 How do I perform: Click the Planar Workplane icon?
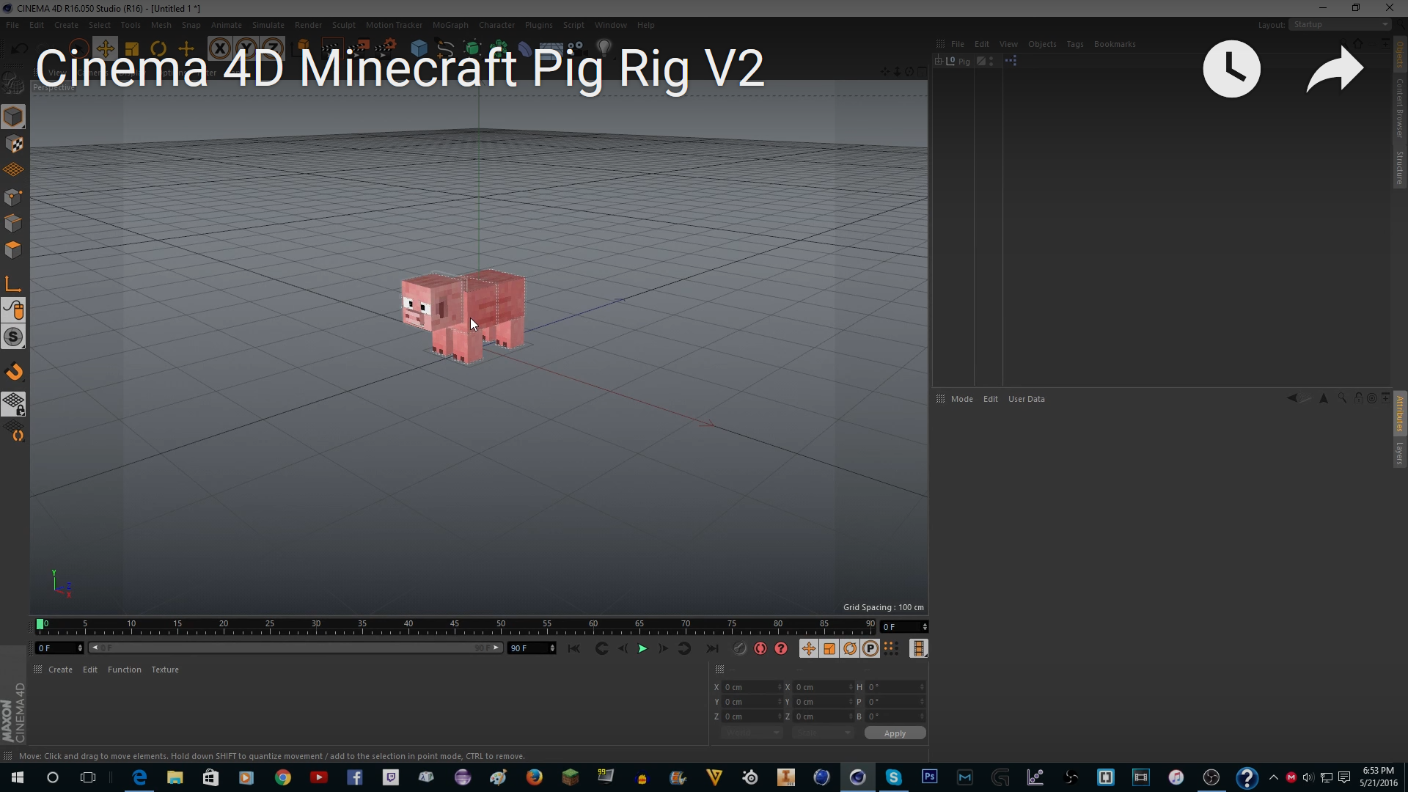(13, 430)
